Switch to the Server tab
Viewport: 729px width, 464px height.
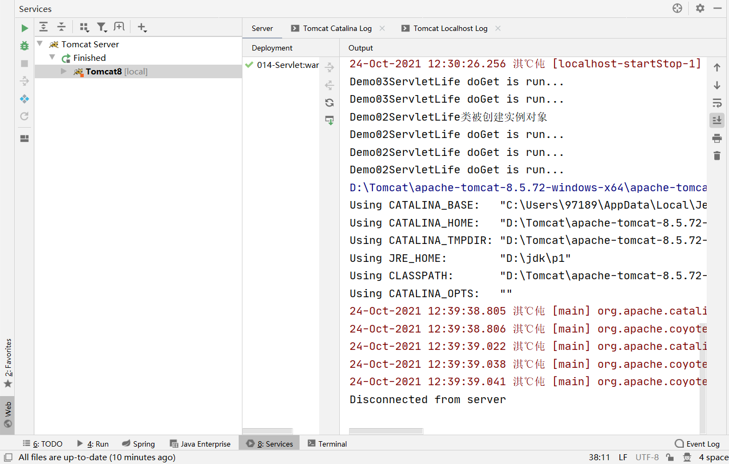[x=262, y=28]
